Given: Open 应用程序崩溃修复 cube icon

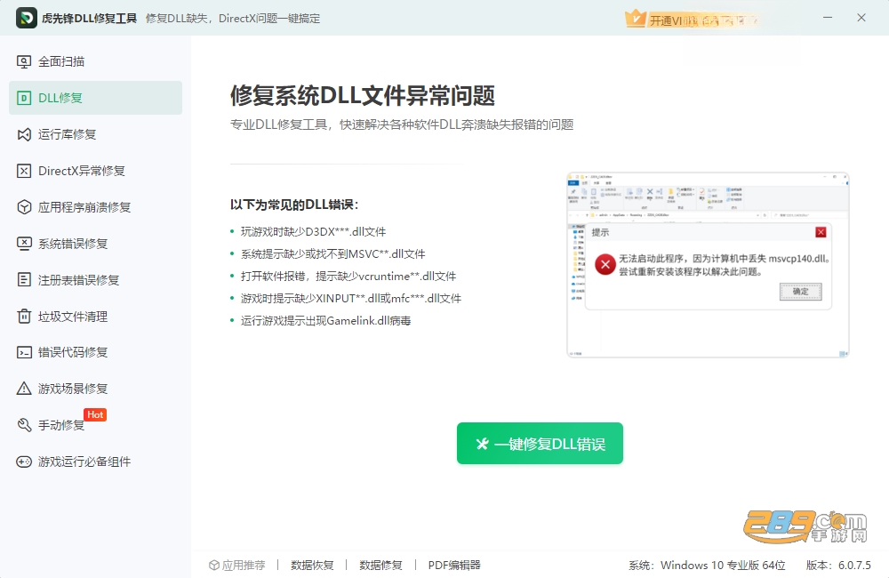Looking at the screenshot, I should (24, 207).
